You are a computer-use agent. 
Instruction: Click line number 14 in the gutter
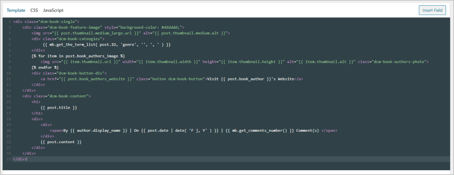click(8, 96)
